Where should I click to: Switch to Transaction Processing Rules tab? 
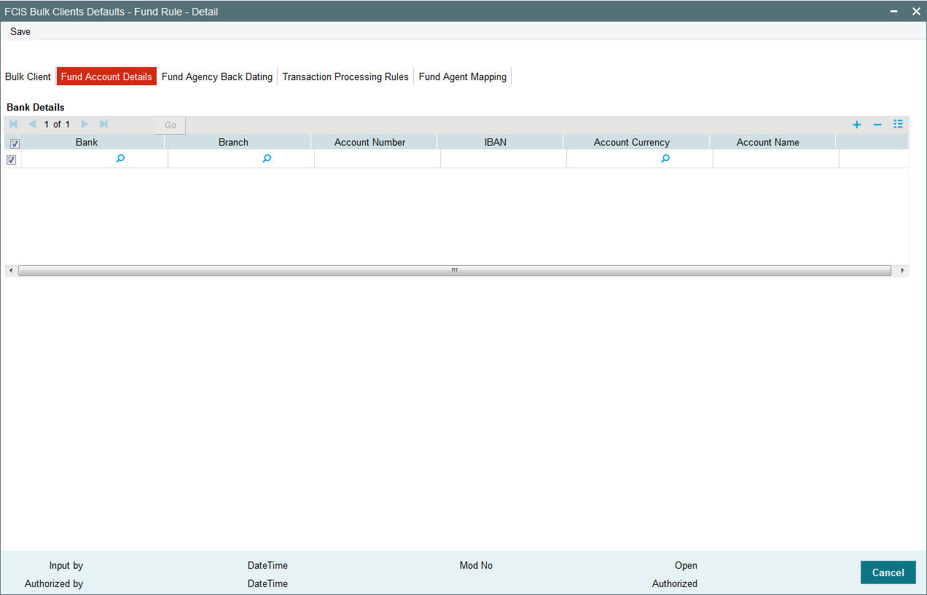[345, 76]
